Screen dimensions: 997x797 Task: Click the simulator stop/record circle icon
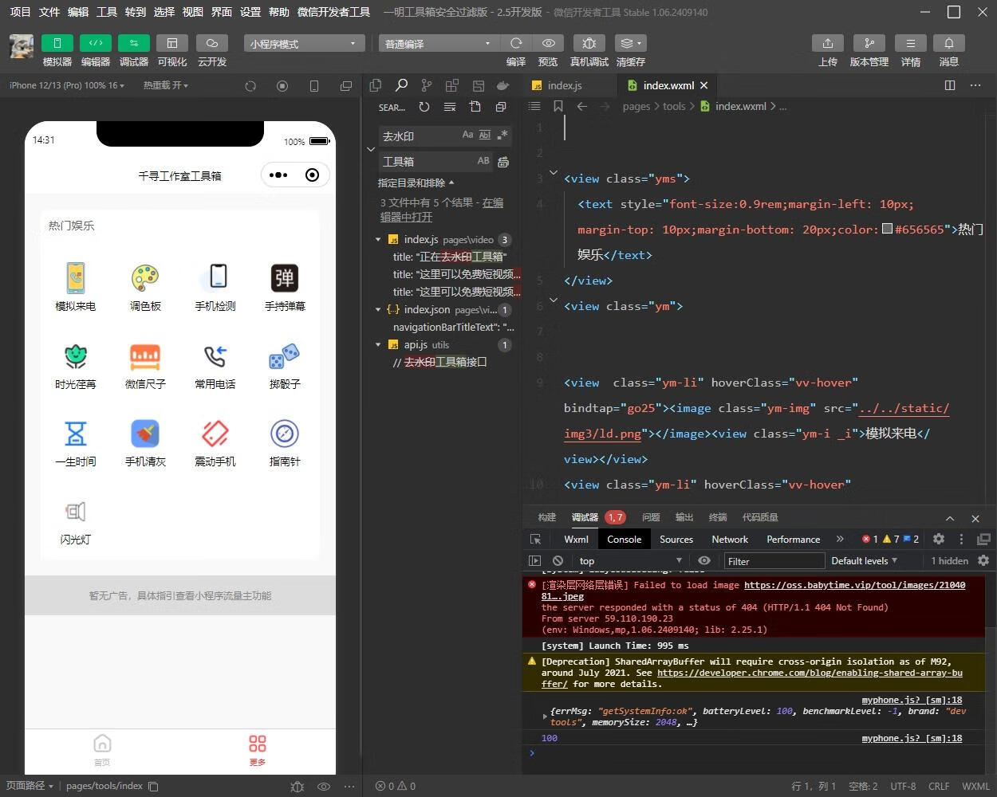[x=282, y=86]
